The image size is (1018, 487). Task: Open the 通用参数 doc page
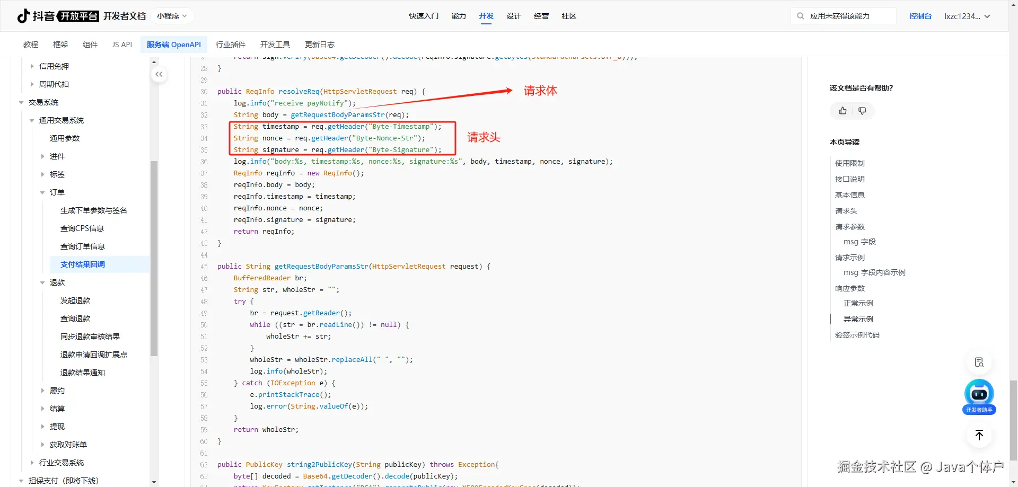click(65, 138)
